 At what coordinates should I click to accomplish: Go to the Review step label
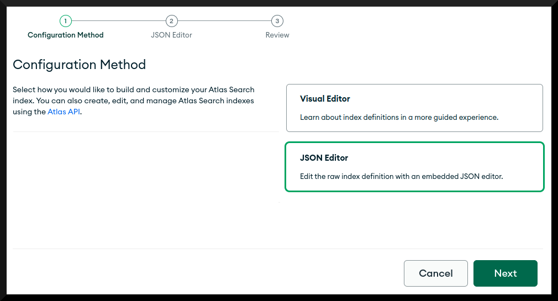tap(277, 35)
